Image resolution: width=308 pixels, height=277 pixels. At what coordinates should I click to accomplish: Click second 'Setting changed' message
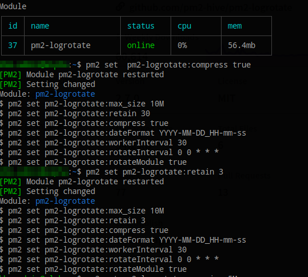coord(61,191)
